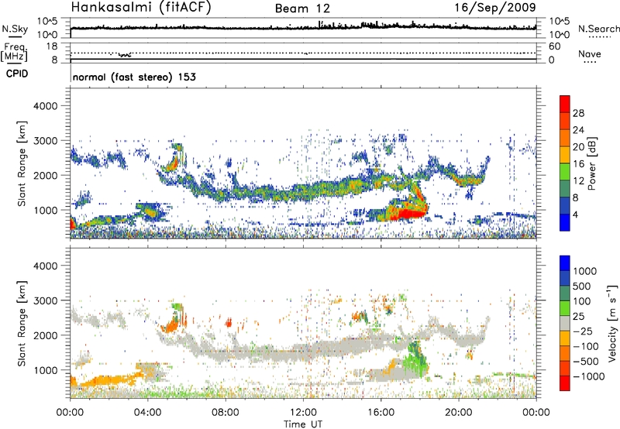This screenshot has height=429, width=620.
Task: Click the '08:00' time axis tick label
Action: click(x=226, y=413)
